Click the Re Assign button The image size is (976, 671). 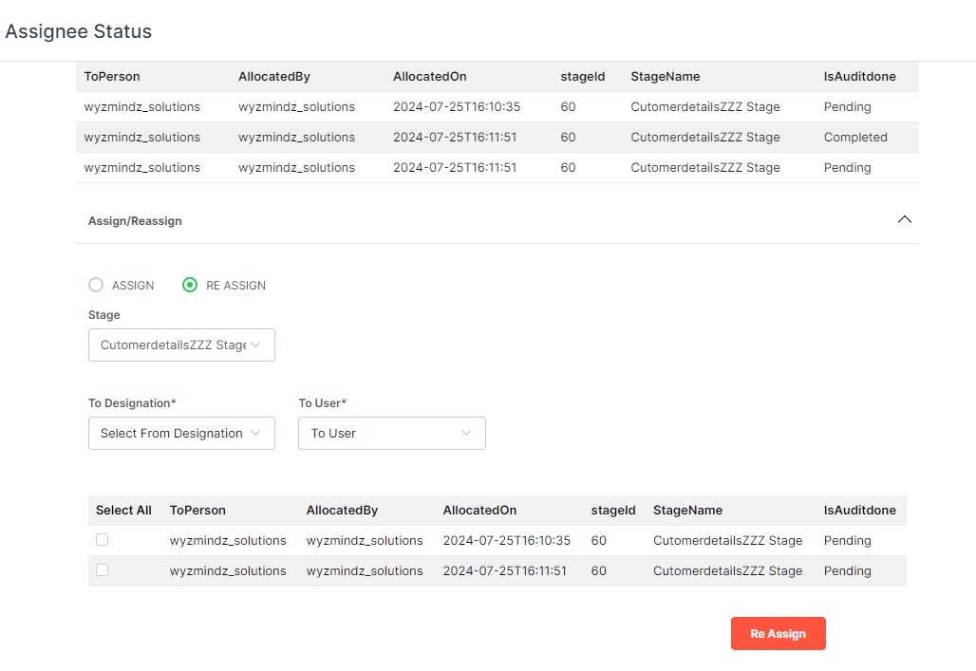click(x=778, y=634)
